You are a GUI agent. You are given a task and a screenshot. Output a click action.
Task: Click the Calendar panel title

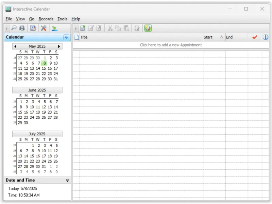pos(15,37)
